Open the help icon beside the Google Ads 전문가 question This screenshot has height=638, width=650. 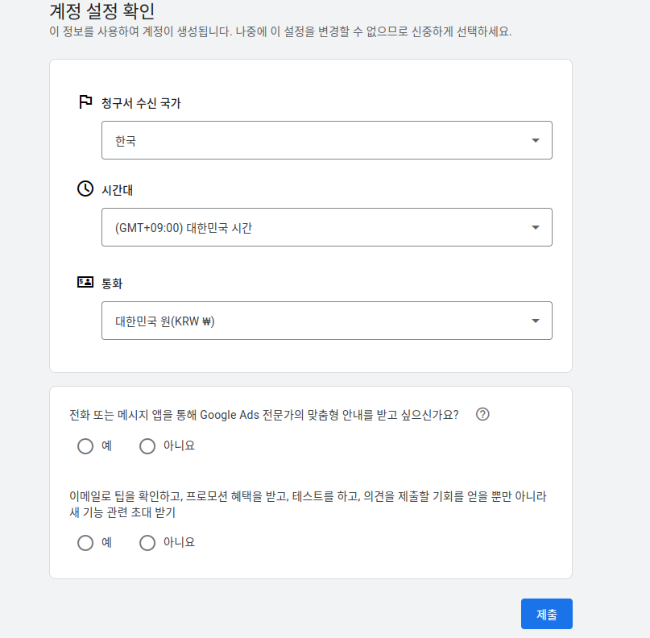point(482,414)
